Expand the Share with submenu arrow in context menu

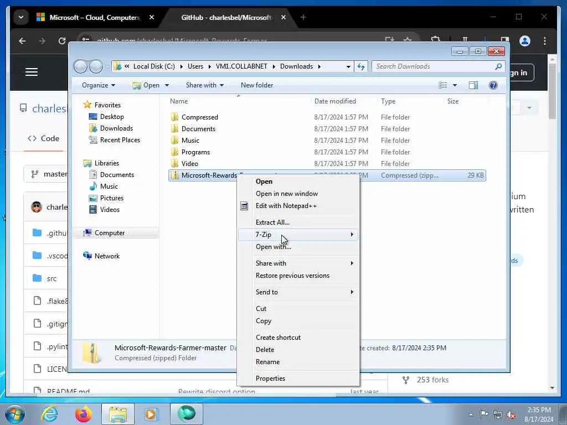[x=352, y=263]
